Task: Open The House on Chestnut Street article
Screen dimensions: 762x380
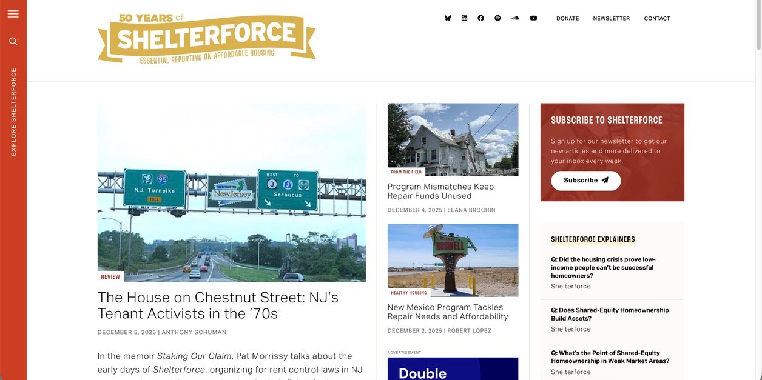Action: [x=218, y=305]
